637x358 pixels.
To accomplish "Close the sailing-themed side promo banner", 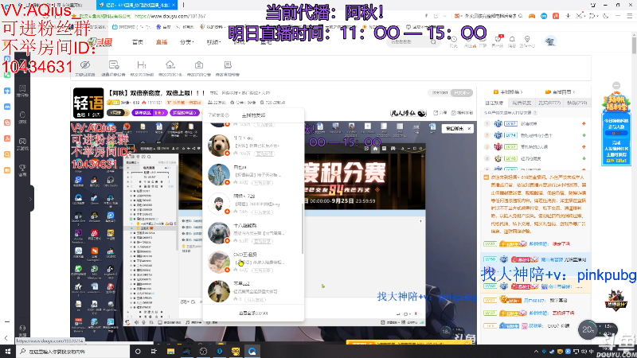I will tap(616, 85).
